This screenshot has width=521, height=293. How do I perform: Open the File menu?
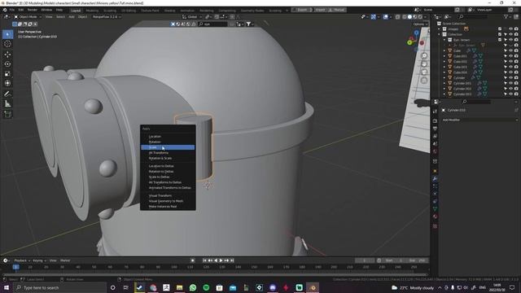tap(12, 10)
